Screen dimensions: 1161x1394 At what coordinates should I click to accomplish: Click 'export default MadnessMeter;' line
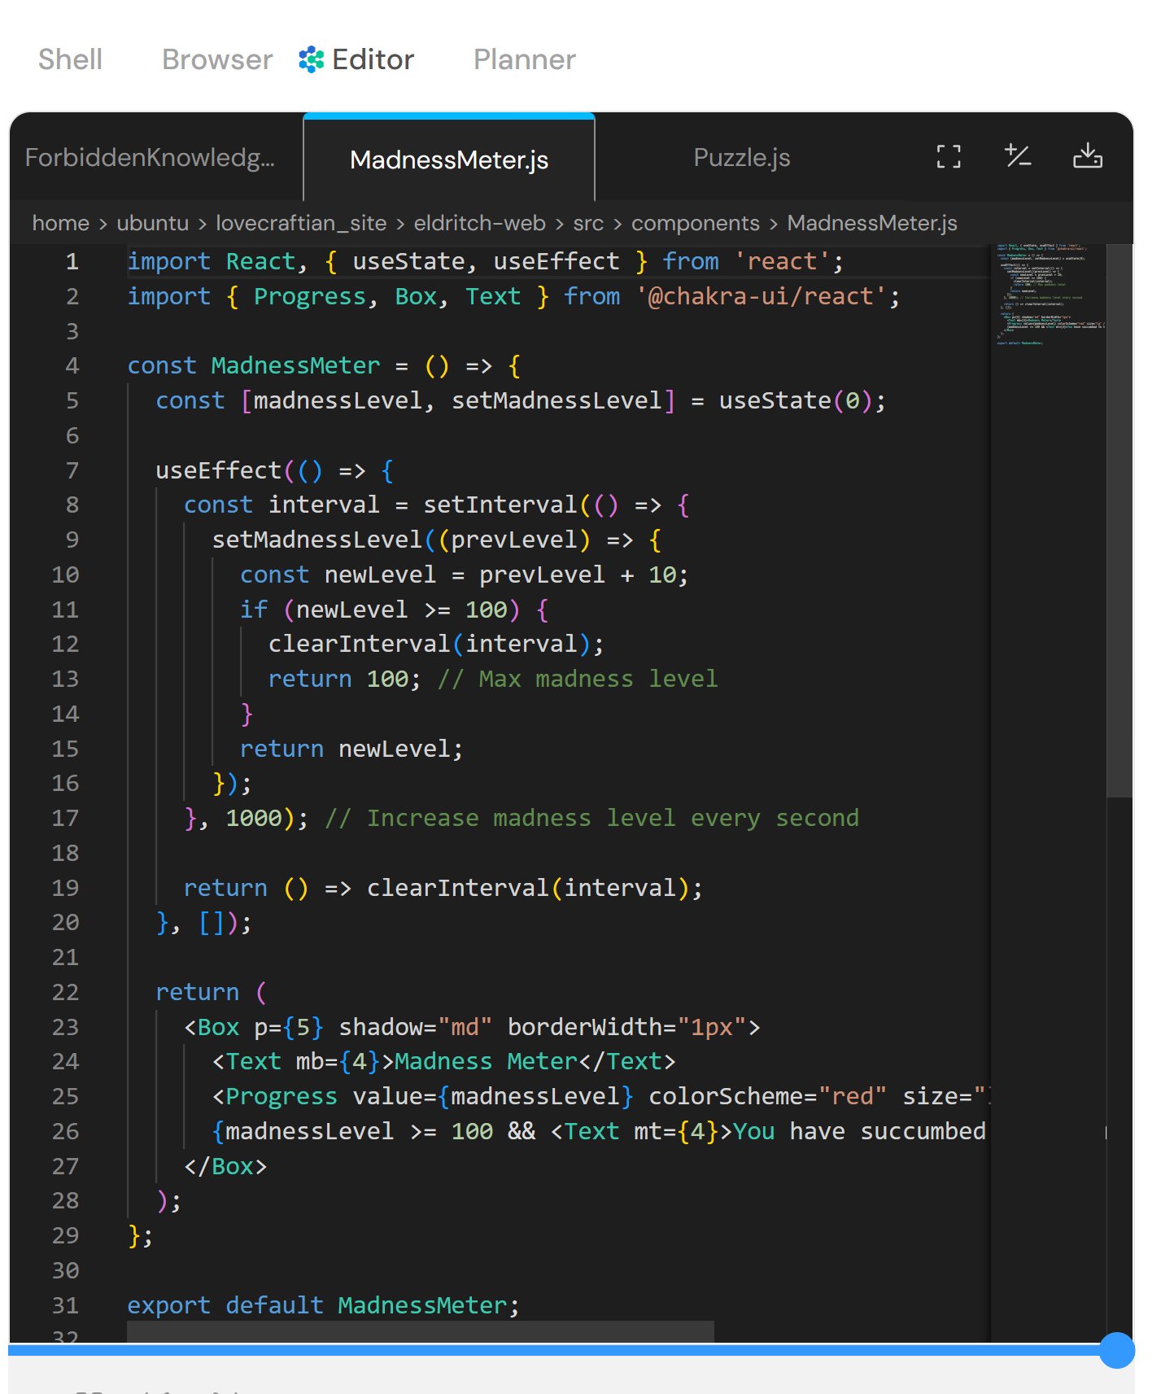tap(323, 1305)
